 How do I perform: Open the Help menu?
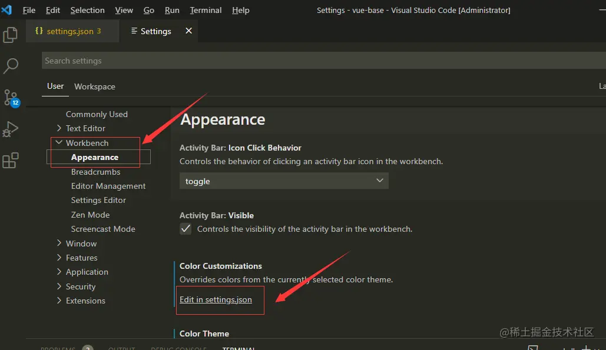240,10
